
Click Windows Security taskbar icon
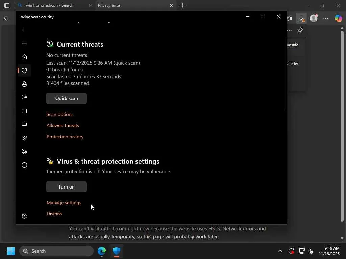pos(117,251)
